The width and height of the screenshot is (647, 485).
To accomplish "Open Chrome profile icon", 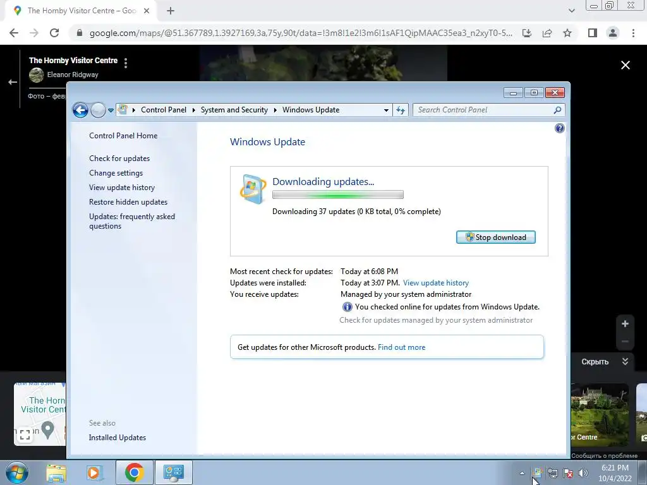I will 613,33.
